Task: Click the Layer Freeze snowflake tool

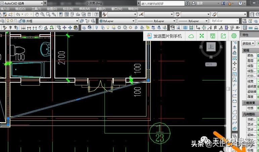Action: pos(119,28)
